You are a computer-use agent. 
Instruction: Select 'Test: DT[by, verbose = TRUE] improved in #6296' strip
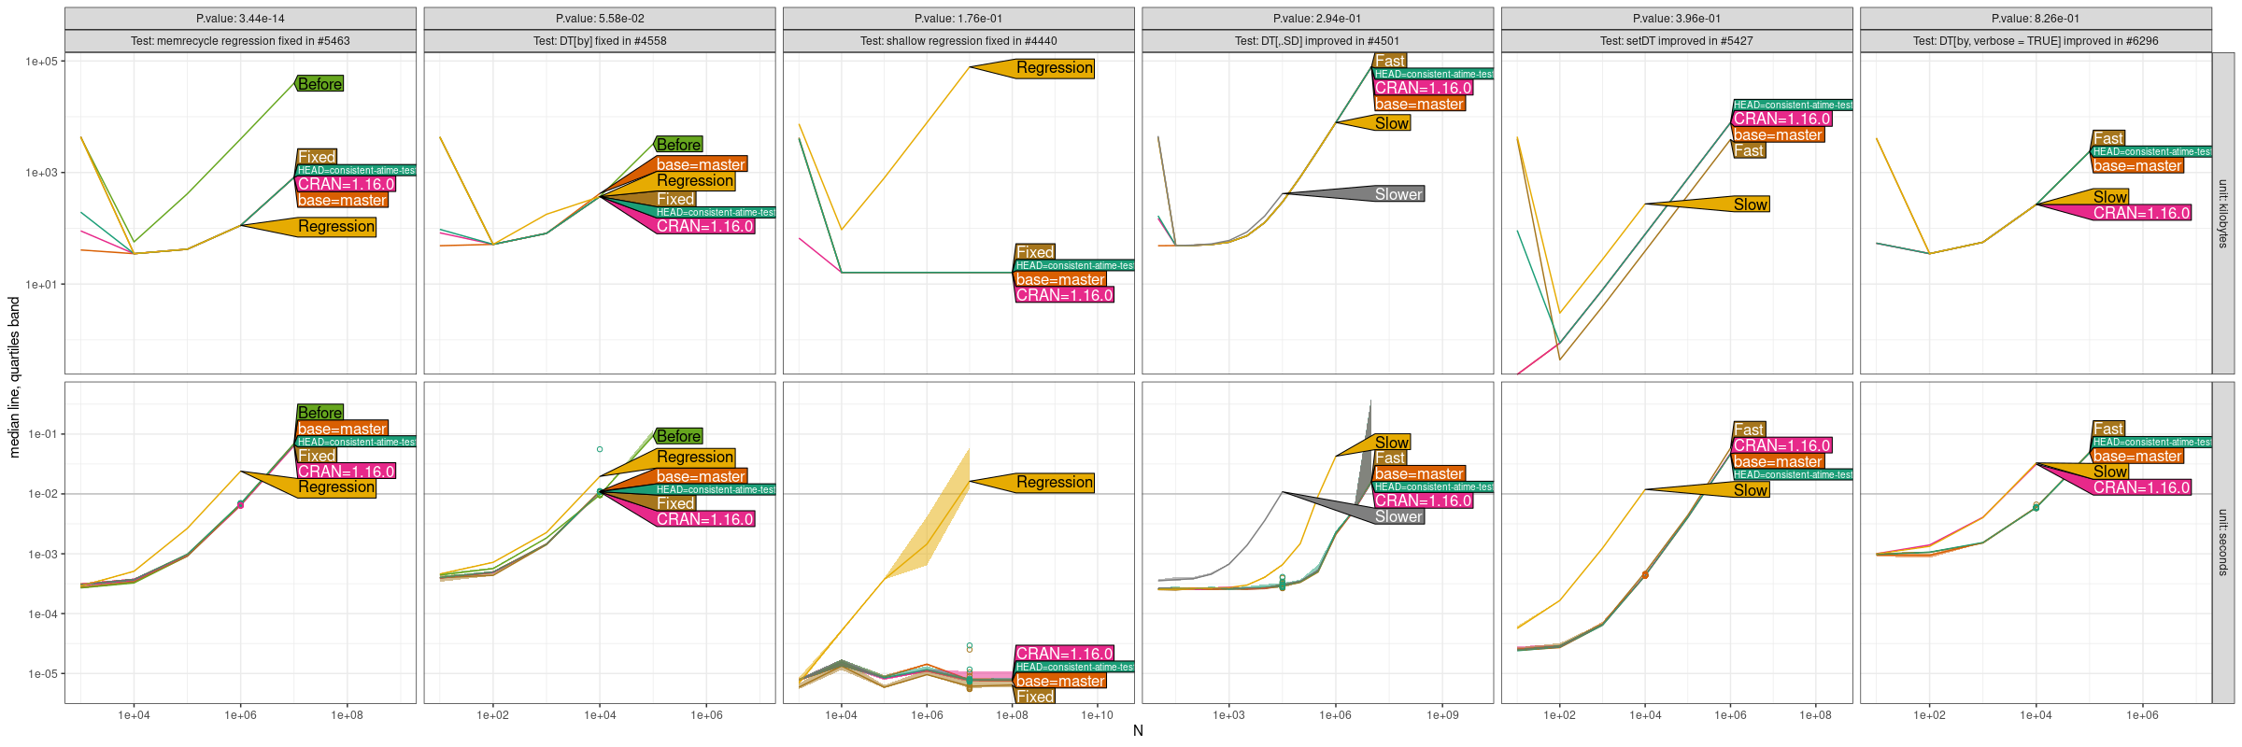coord(2036,41)
